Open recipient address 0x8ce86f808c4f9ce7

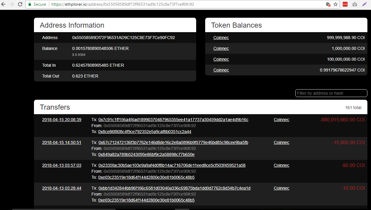tap(145, 132)
